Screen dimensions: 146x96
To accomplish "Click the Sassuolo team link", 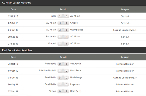I will [x=51, y=37].
